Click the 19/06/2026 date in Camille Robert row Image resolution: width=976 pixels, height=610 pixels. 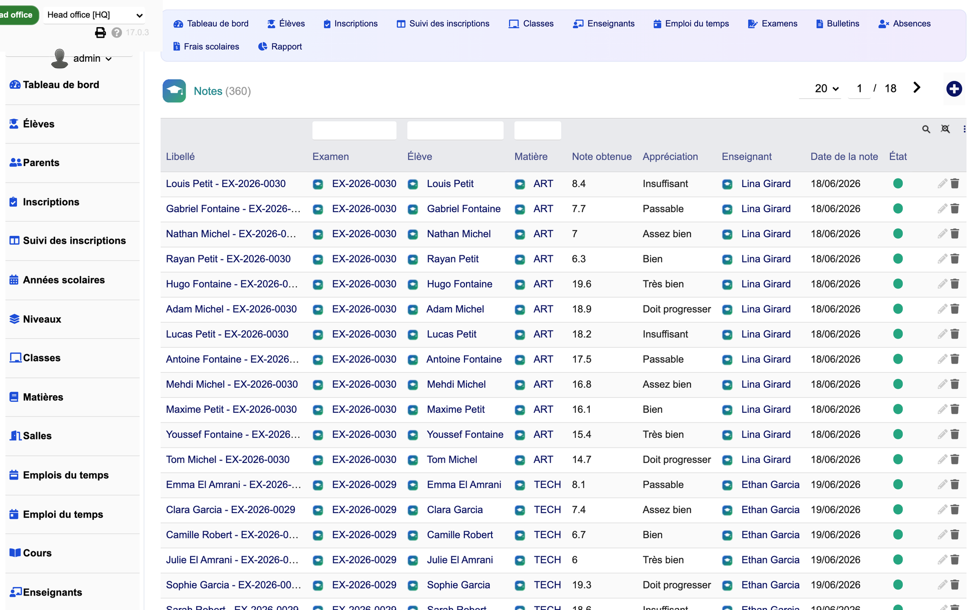pos(836,535)
